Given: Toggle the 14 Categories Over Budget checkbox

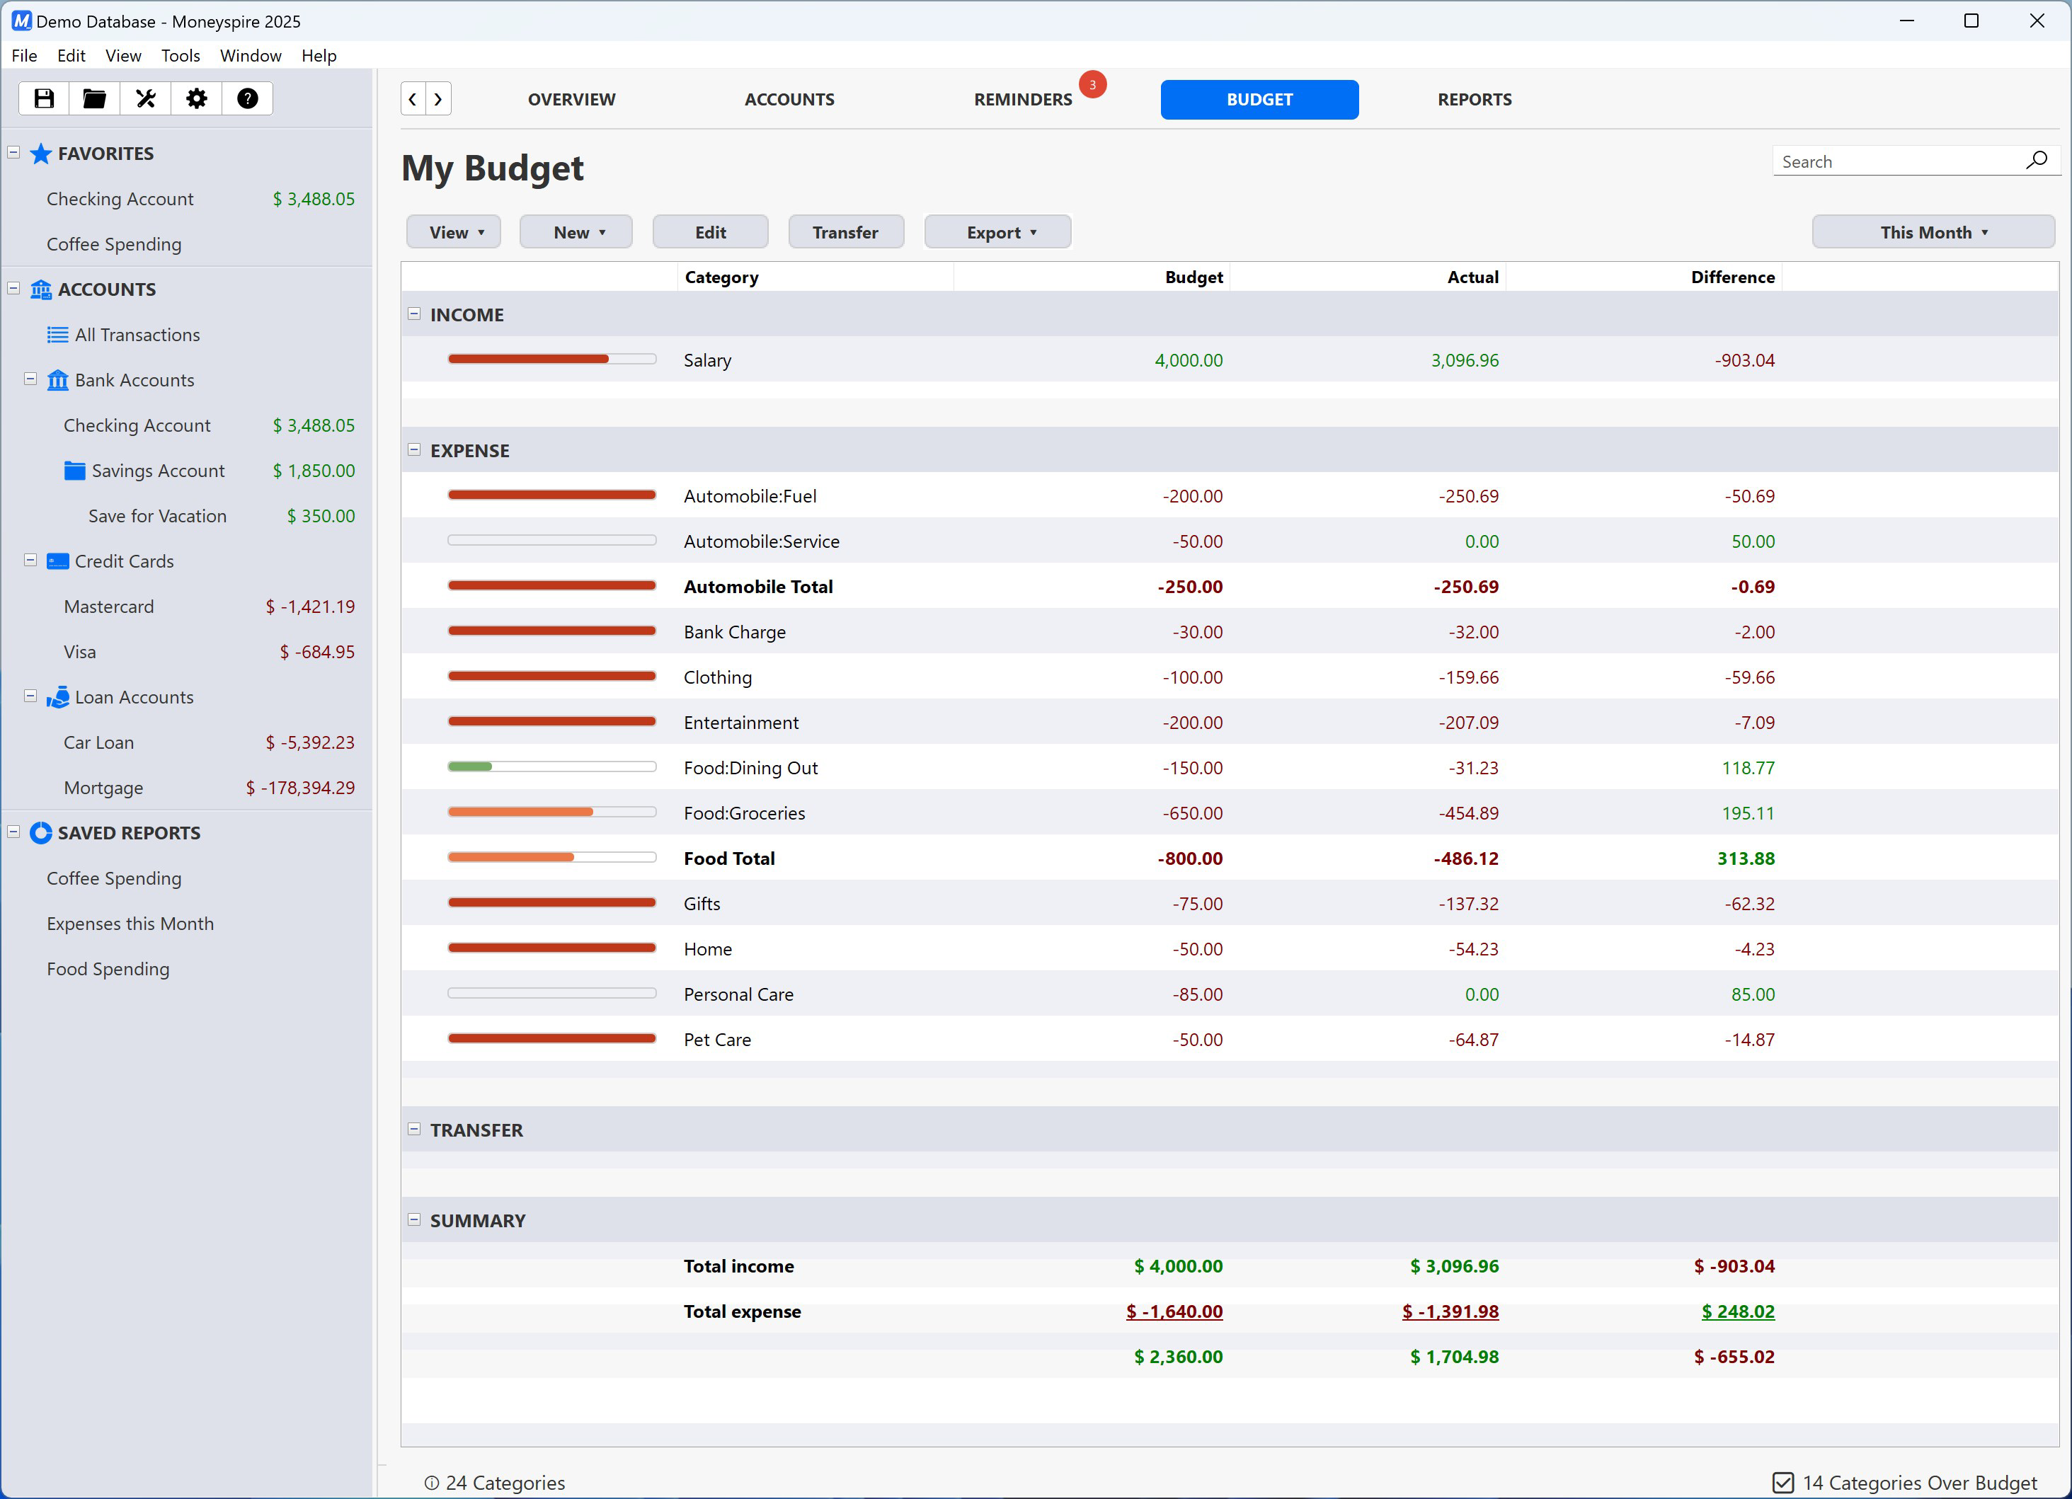Looking at the screenshot, I should (x=1783, y=1481).
